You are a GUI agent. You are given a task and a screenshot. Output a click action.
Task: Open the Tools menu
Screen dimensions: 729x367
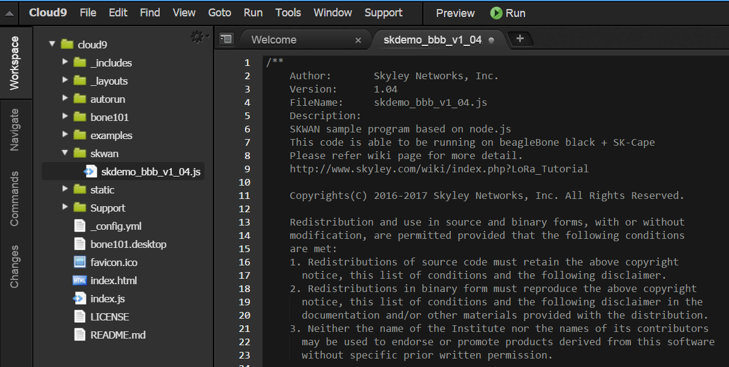[x=288, y=13]
